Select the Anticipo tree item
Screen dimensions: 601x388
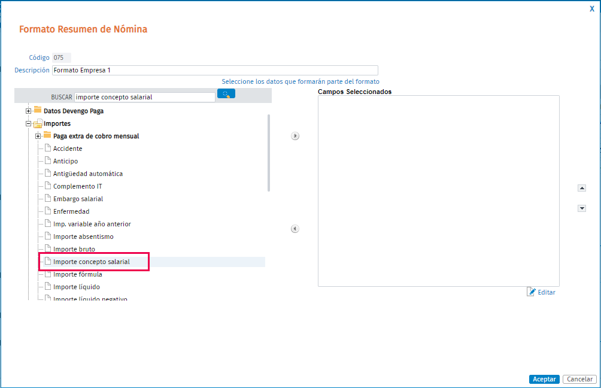(65, 161)
